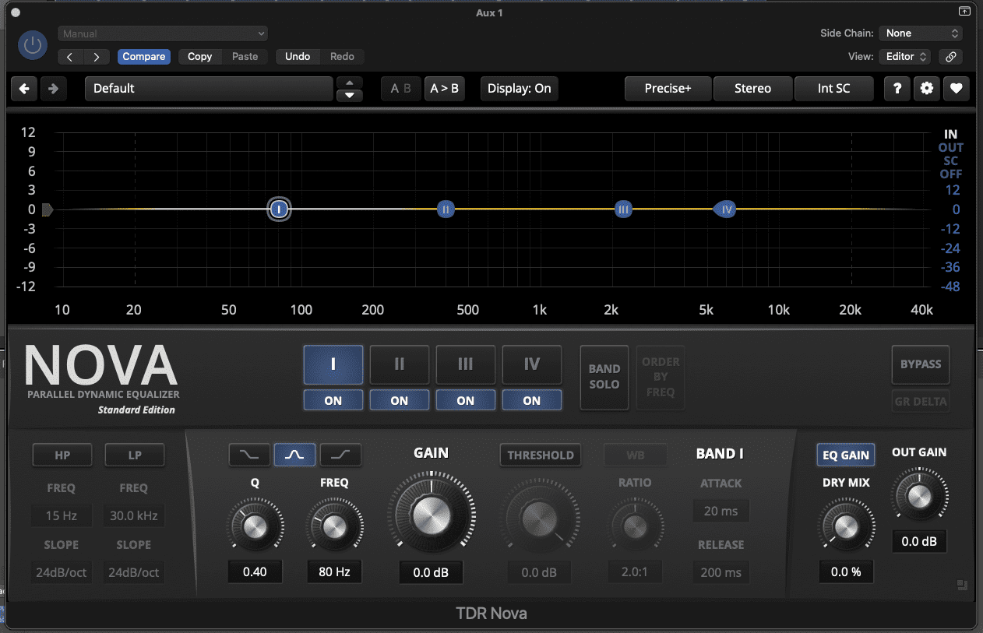Toggle band III ON button
983x633 pixels.
[x=465, y=400]
